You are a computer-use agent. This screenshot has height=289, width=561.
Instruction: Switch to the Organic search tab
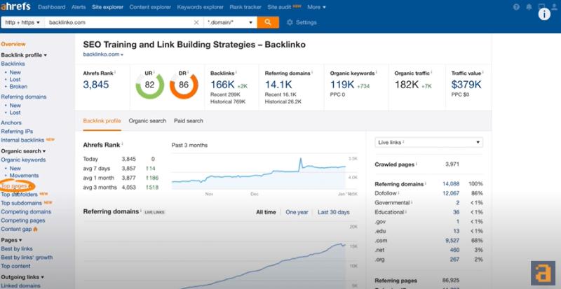tap(147, 121)
